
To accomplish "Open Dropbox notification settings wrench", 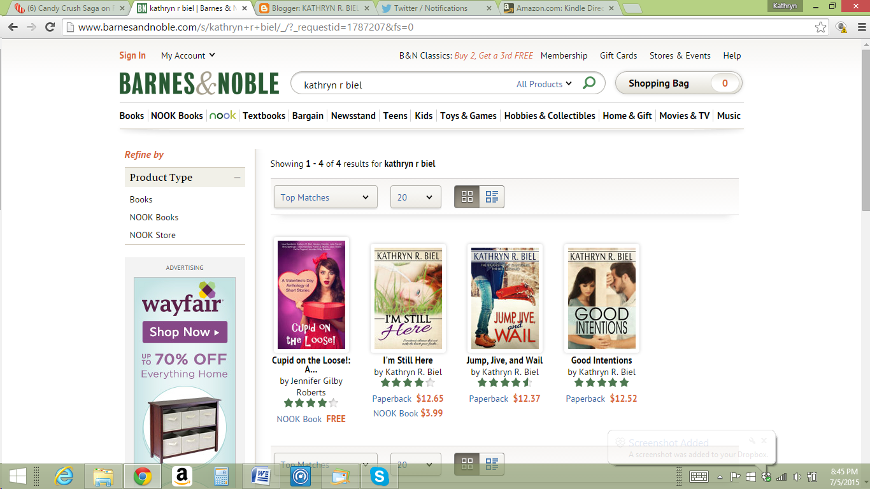I will [752, 441].
